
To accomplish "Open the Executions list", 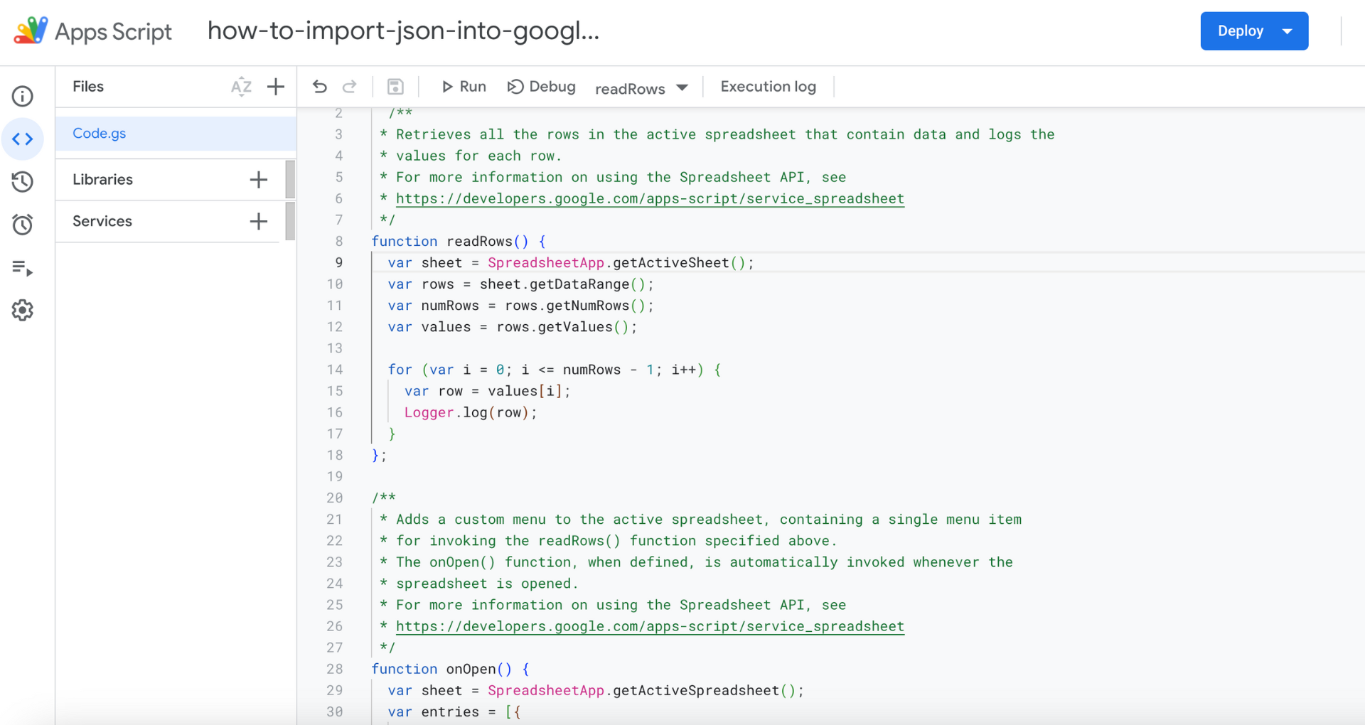I will click(23, 268).
